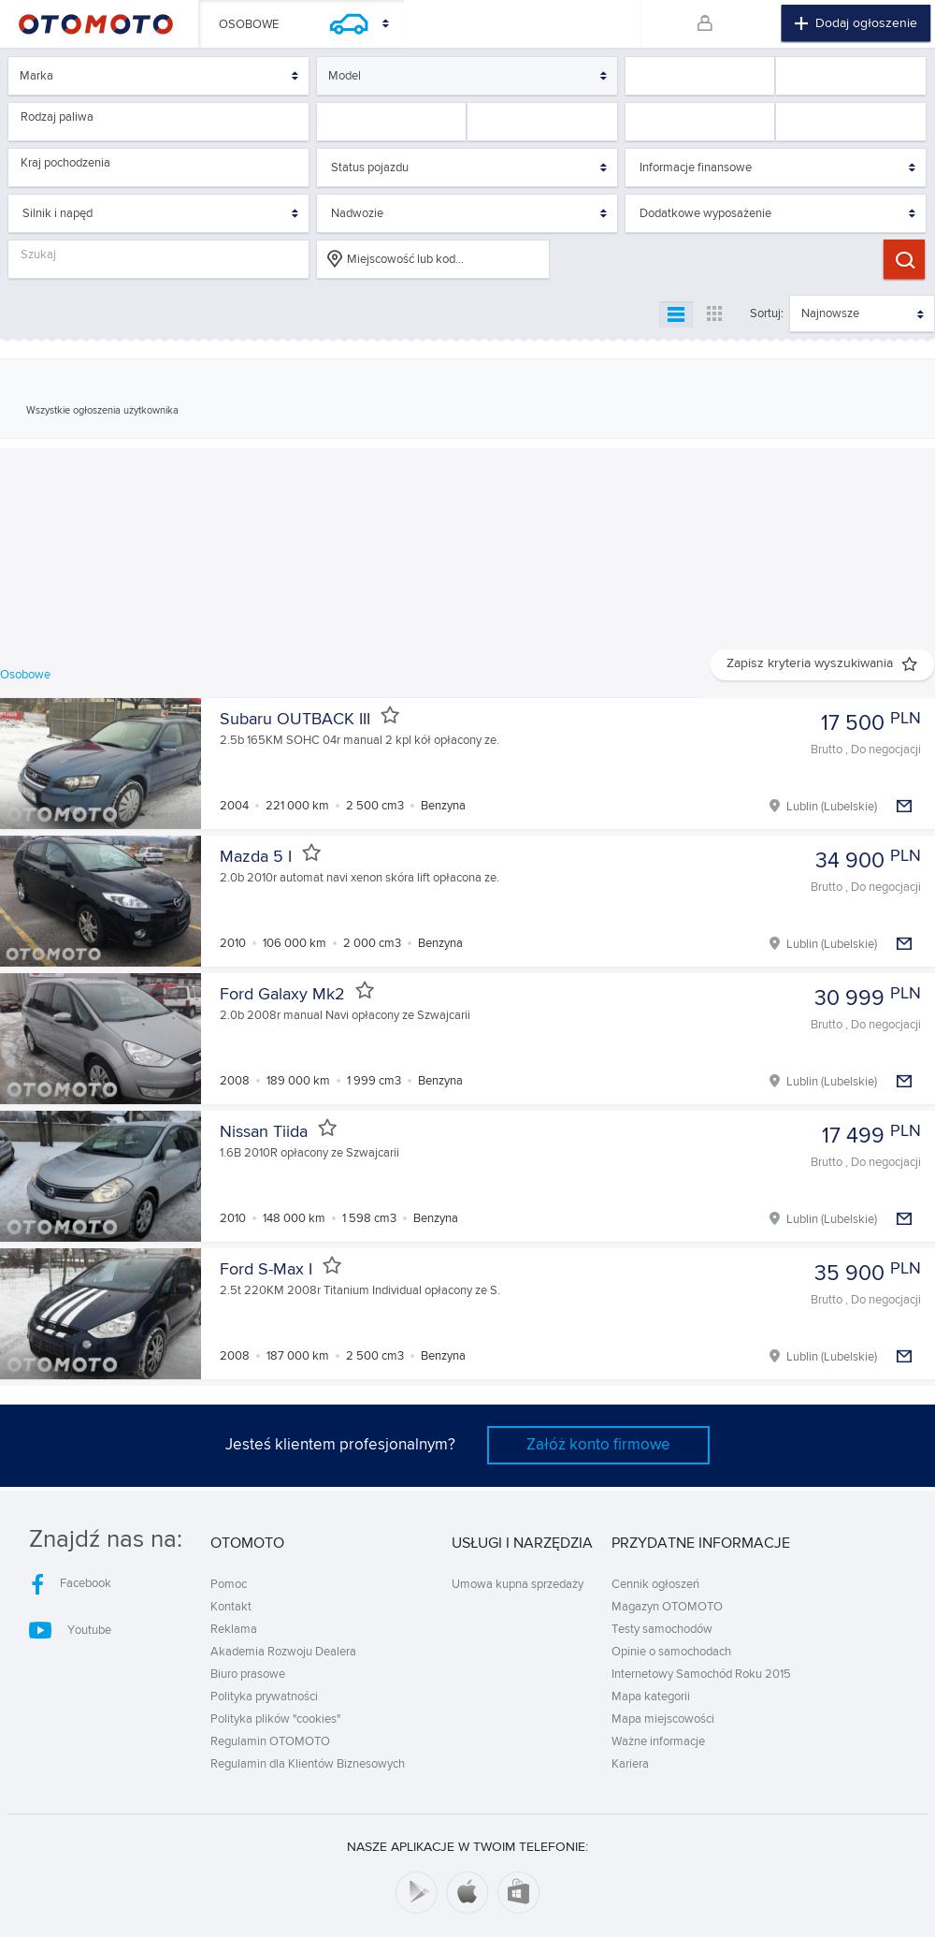Open the user account profile icon
The image size is (935, 1937).
(x=705, y=23)
